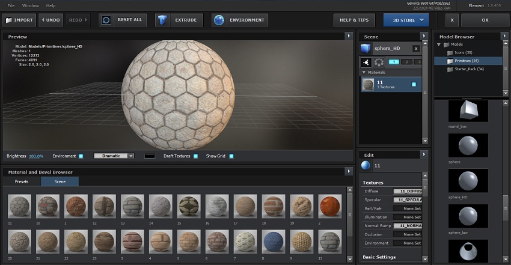Screen dimensions: 511x265
Task: Select material 15 green patterned sphere
Action: point(189,206)
